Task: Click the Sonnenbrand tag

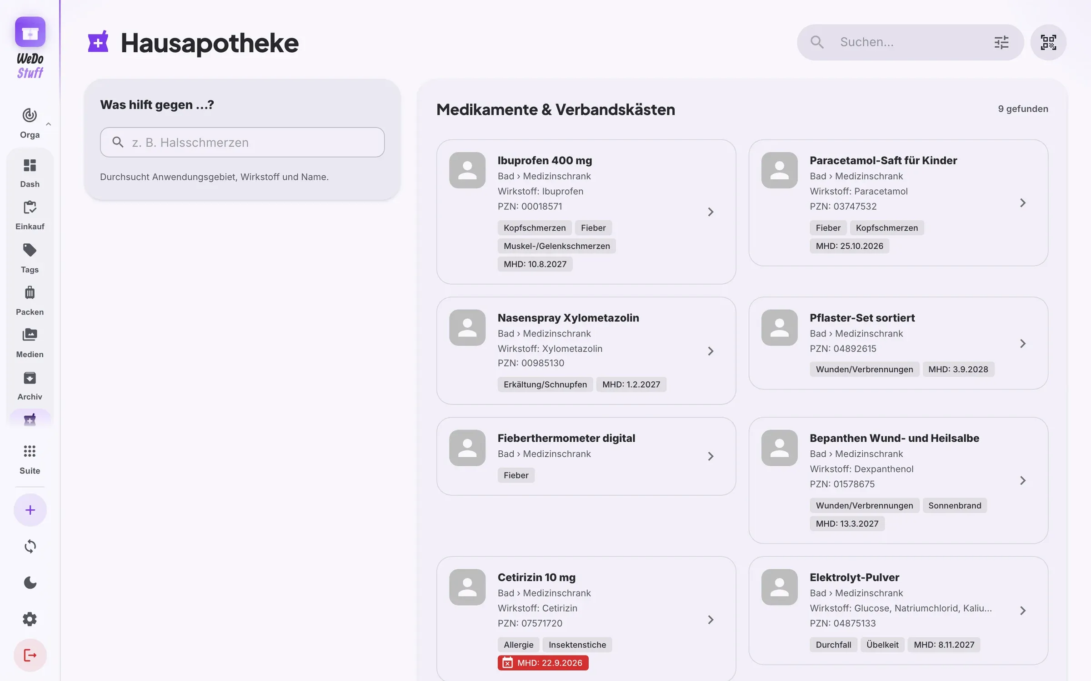Action: [955, 505]
